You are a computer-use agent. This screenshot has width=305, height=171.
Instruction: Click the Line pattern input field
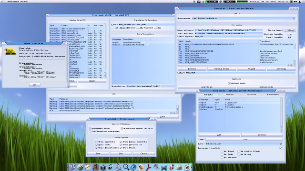[229, 30]
